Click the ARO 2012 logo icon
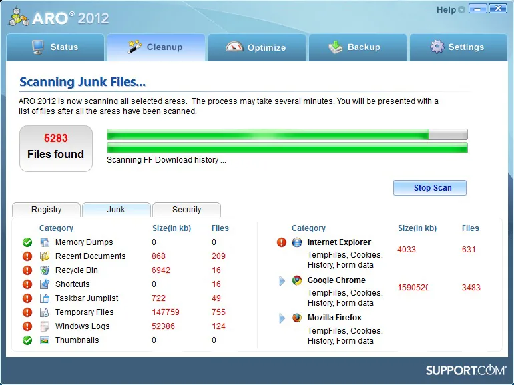 point(18,17)
